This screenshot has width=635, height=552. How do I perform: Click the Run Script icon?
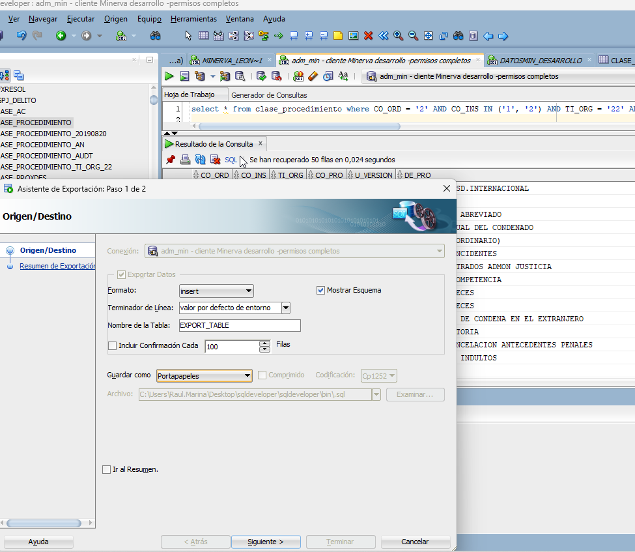[x=184, y=76]
